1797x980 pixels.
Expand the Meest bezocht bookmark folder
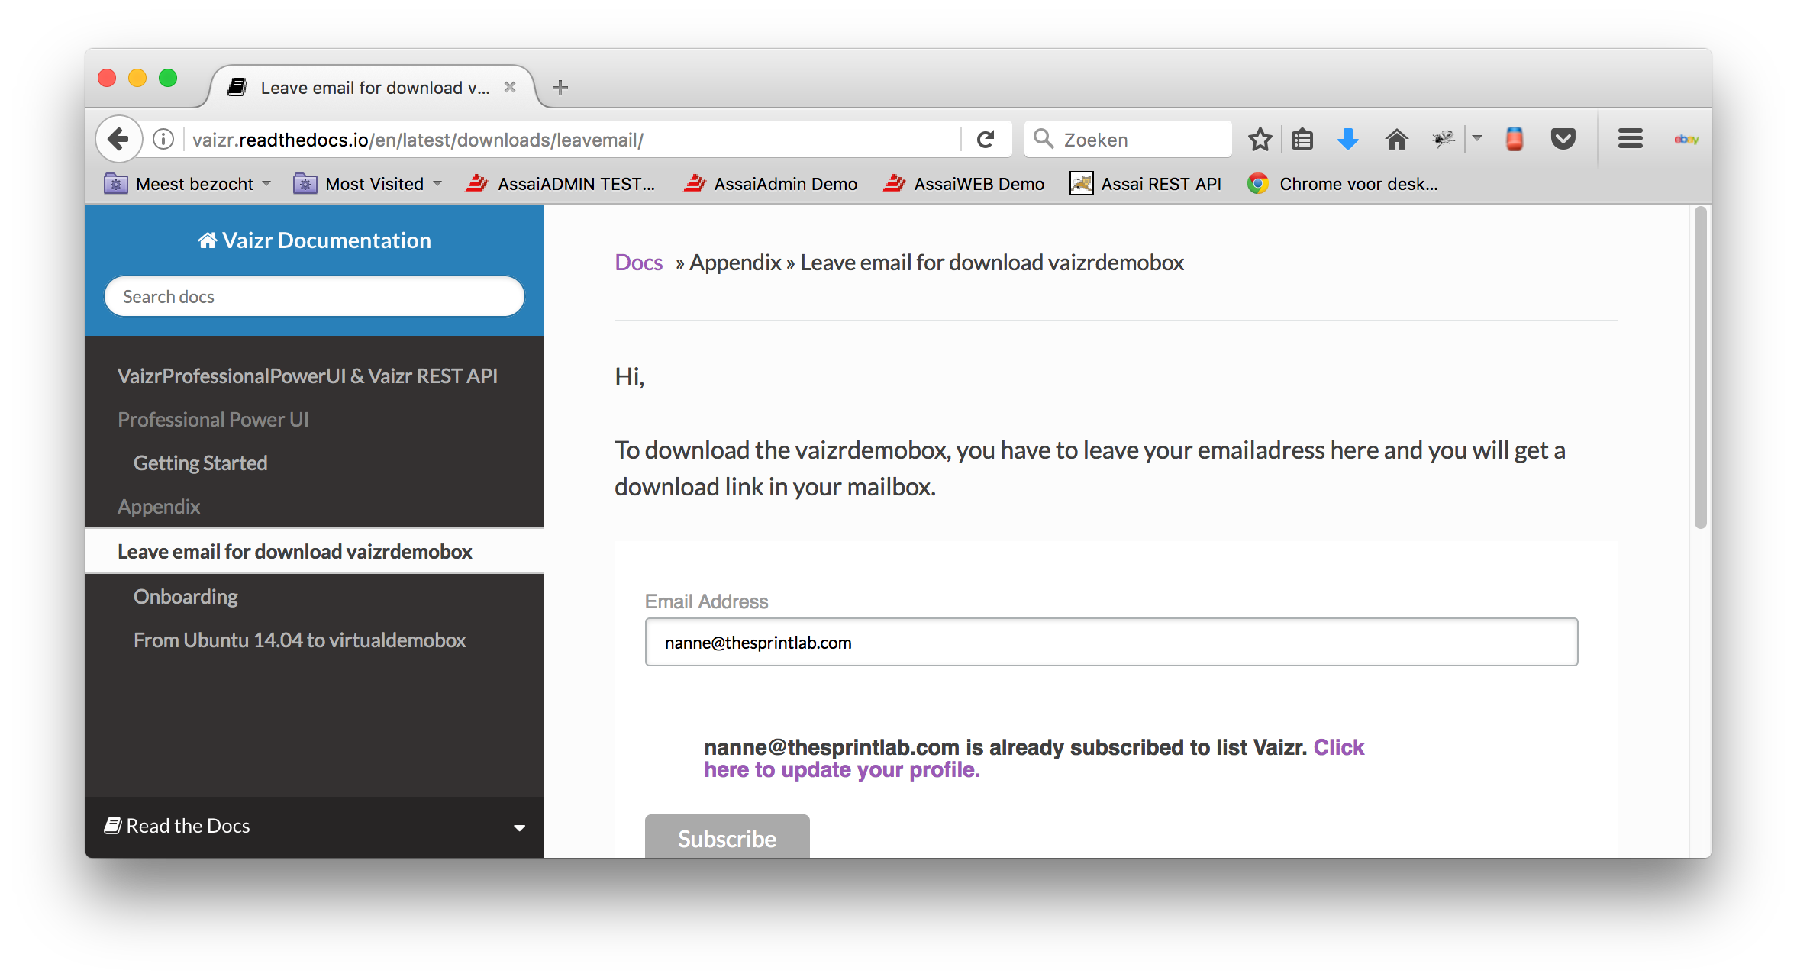tap(188, 184)
